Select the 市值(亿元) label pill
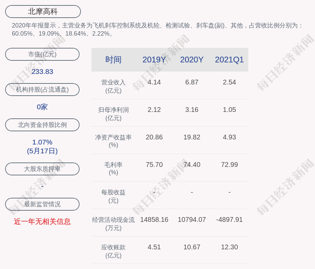The height and width of the screenshot is (269, 315). (x=42, y=54)
